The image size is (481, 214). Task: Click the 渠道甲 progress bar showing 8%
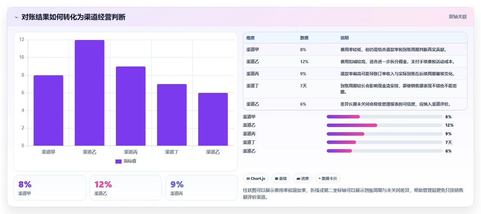(x=384, y=117)
